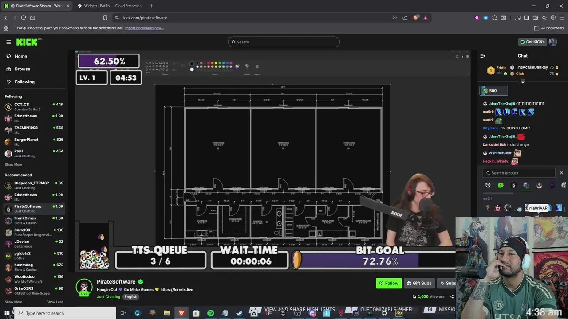Image resolution: width=568 pixels, height=319 pixels.
Task: Open the user avatar menu
Action: click(x=553, y=42)
